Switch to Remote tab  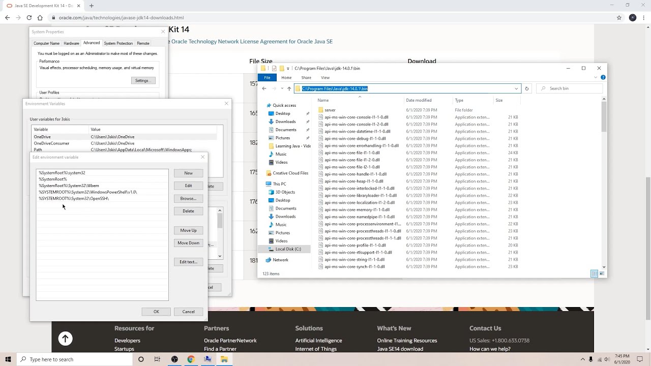coord(143,43)
